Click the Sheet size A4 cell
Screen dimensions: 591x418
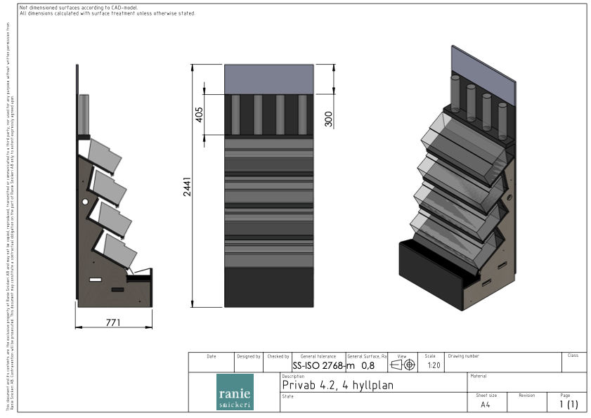pyautogui.click(x=486, y=405)
